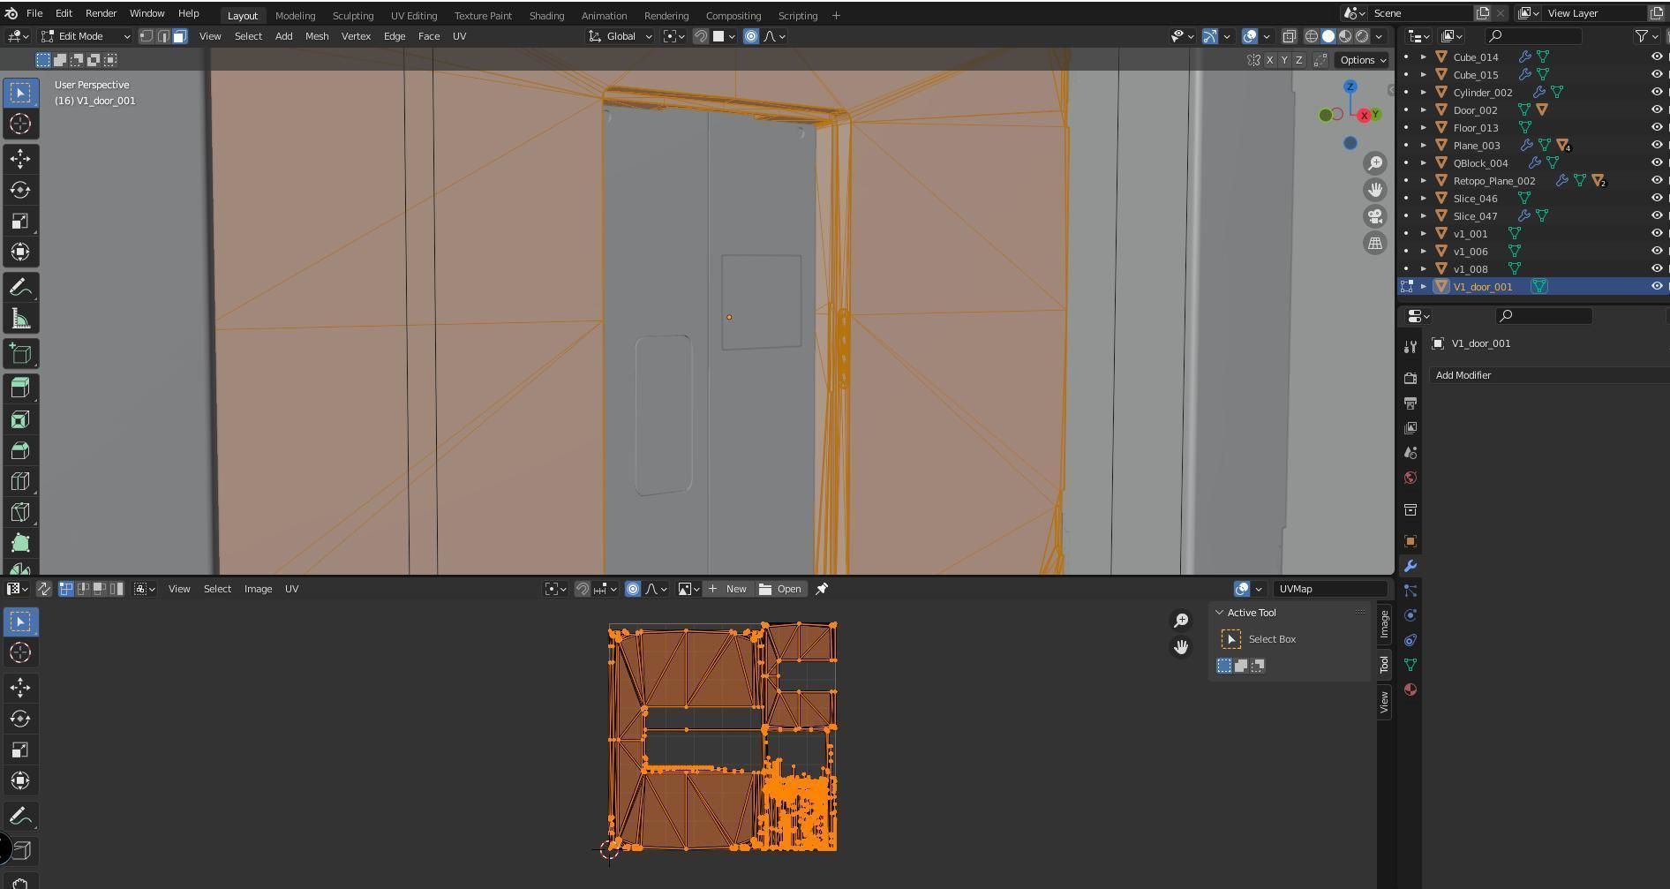Image resolution: width=1670 pixels, height=889 pixels.
Task: Activate the Rotate tool in 3D viewport
Action: tap(20, 190)
